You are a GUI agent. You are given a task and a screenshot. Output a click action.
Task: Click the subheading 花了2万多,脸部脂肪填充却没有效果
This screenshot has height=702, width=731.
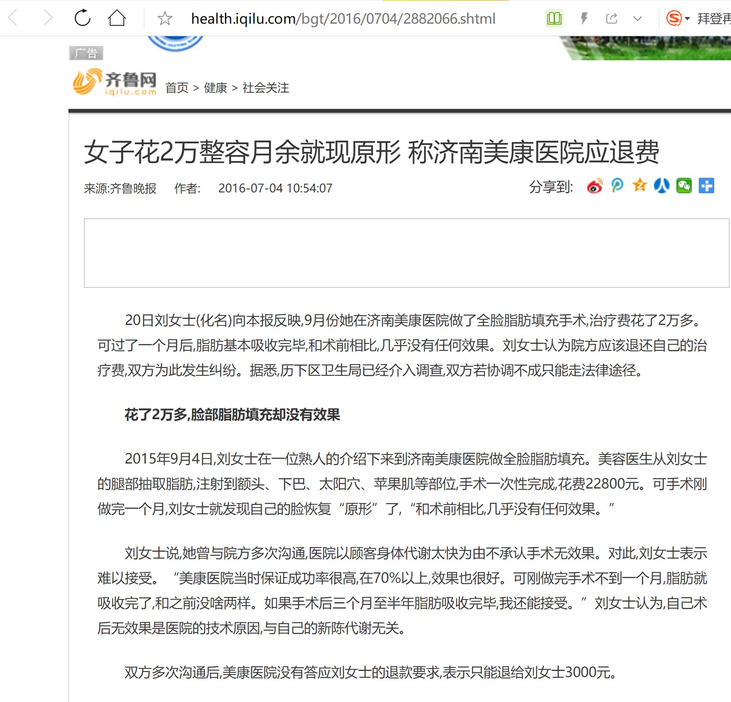tap(232, 414)
